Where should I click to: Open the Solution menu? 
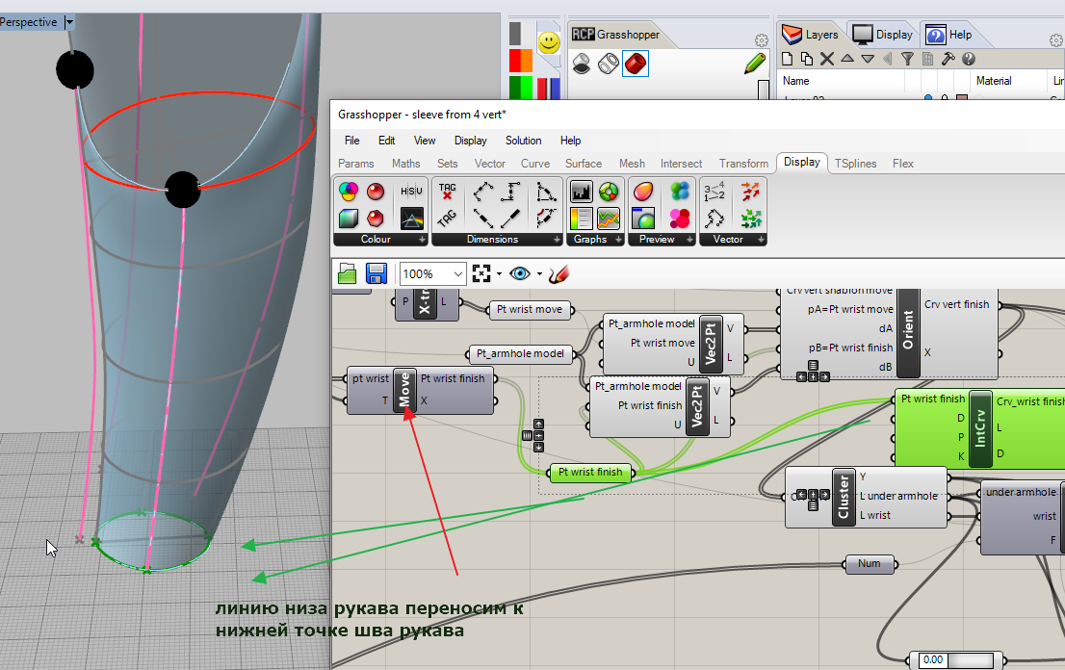523,141
